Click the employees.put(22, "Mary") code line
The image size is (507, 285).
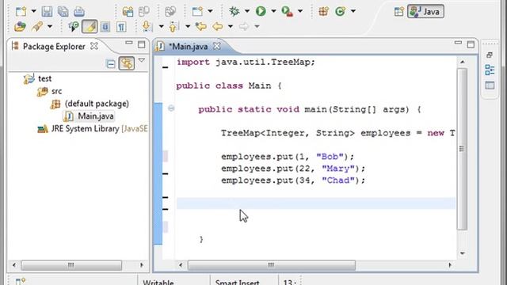click(293, 169)
